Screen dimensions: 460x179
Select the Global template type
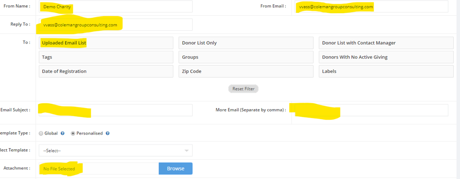tap(41, 133)
